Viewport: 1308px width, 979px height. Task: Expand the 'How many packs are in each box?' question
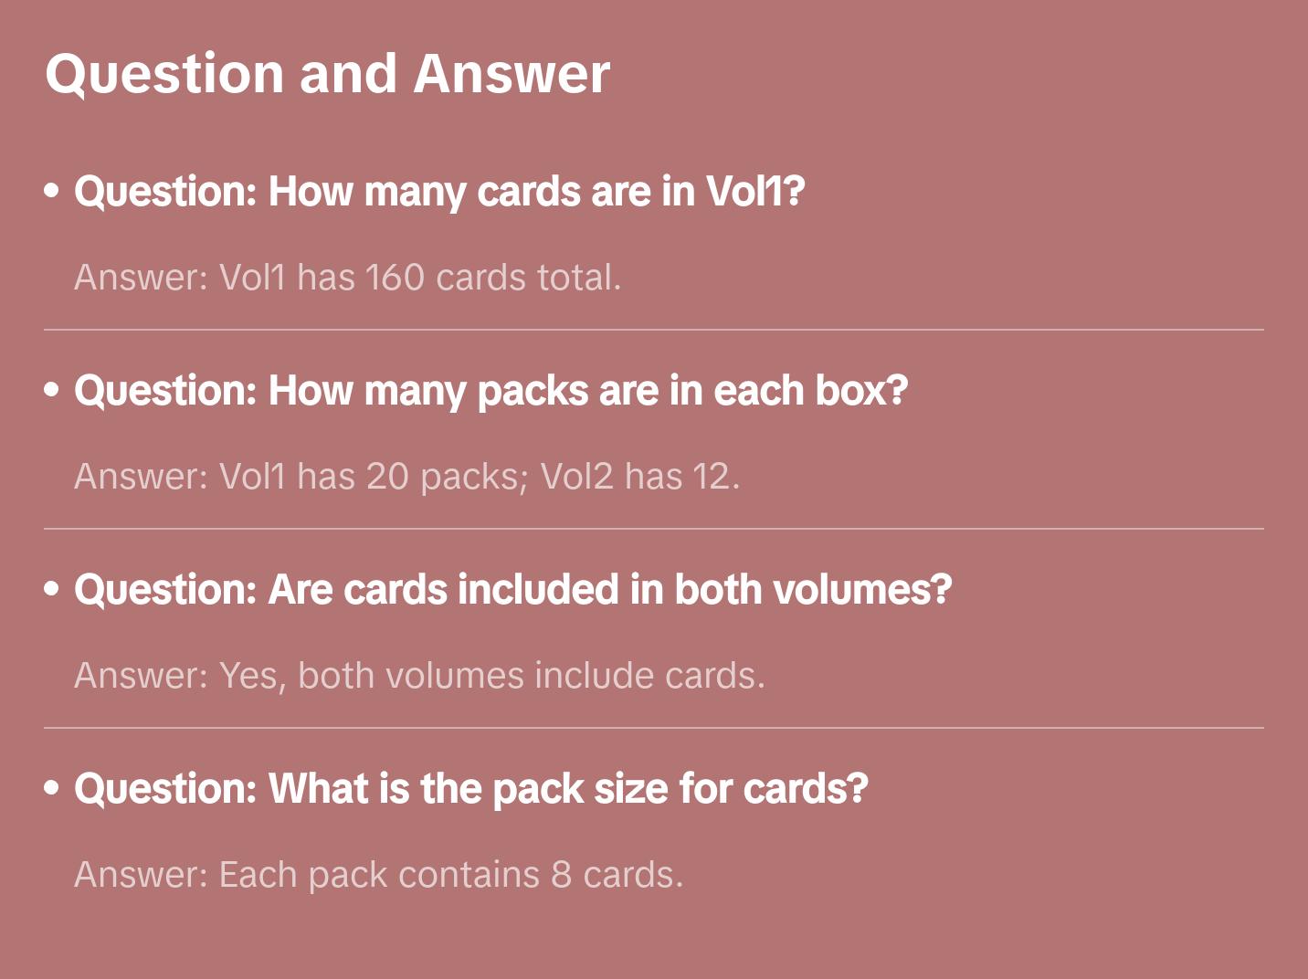point(490,391)
